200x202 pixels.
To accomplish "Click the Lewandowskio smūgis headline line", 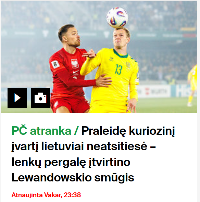I will point(73,177).
